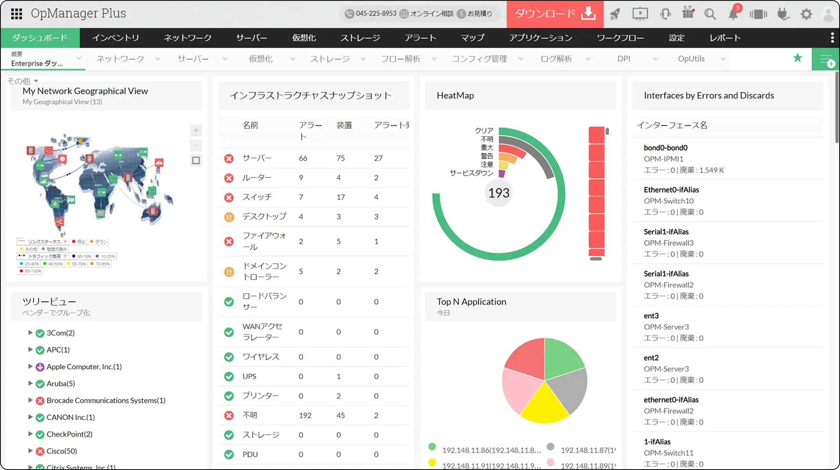Click the add widget green button
The height and width of the screenshot is (470, 840).
coord(826,60)
